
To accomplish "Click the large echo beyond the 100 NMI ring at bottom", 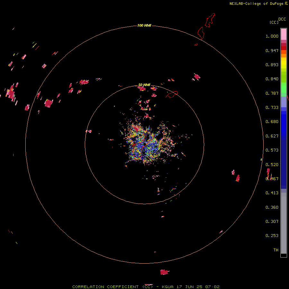I will [x=164, y=272].
